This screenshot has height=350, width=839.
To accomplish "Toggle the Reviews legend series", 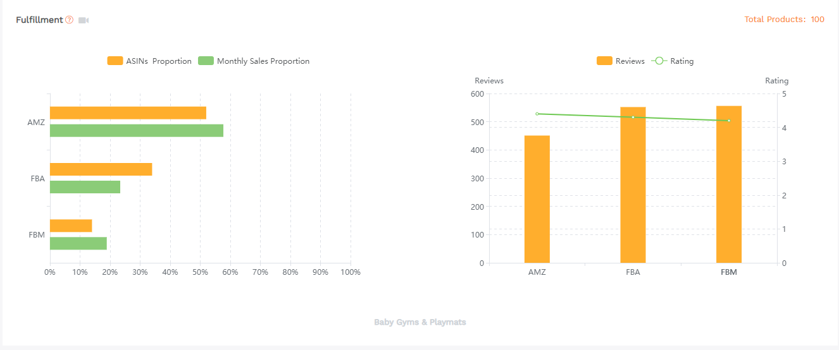I will pyautogui.click(x=621, y=61).
